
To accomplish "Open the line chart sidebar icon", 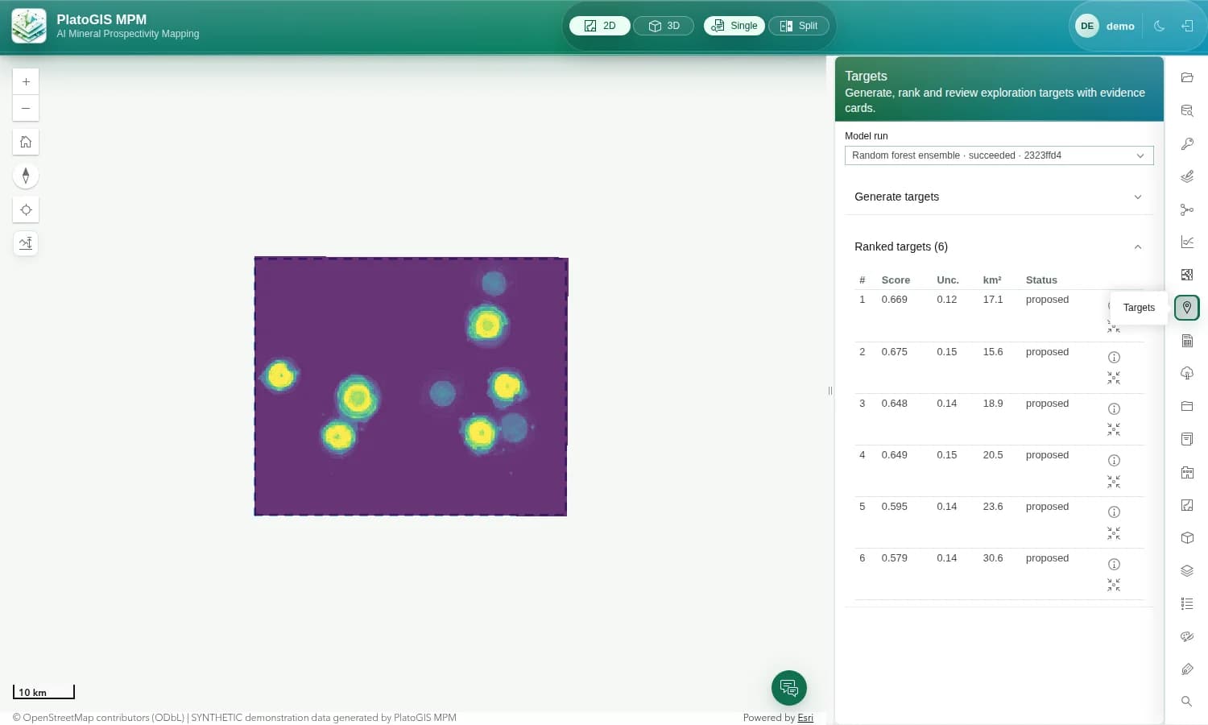I will (x=1187, y=242).
